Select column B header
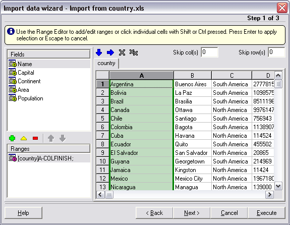Image resolution: width=290 pixels, height=225 pixels. click(x=192, y=76)
